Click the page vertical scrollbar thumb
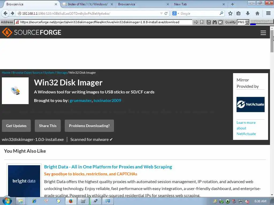Image resolution: width=274 pixels, height=205 pixels. pyautogui.click(x=272, y=41)
